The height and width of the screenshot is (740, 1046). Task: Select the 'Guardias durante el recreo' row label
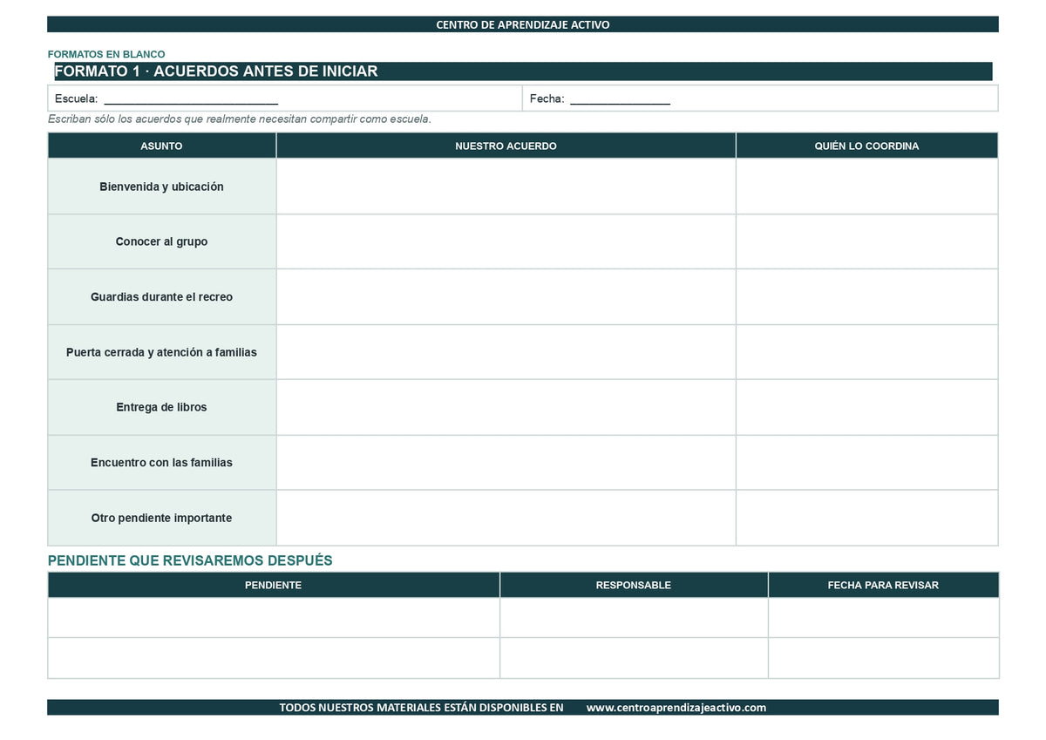pos(162,297)
